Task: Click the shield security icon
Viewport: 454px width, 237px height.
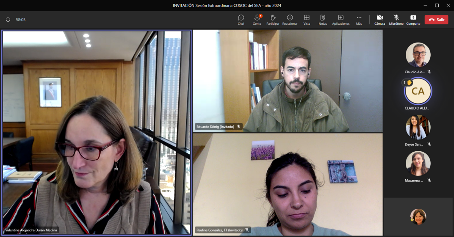Action: point(8,20)
